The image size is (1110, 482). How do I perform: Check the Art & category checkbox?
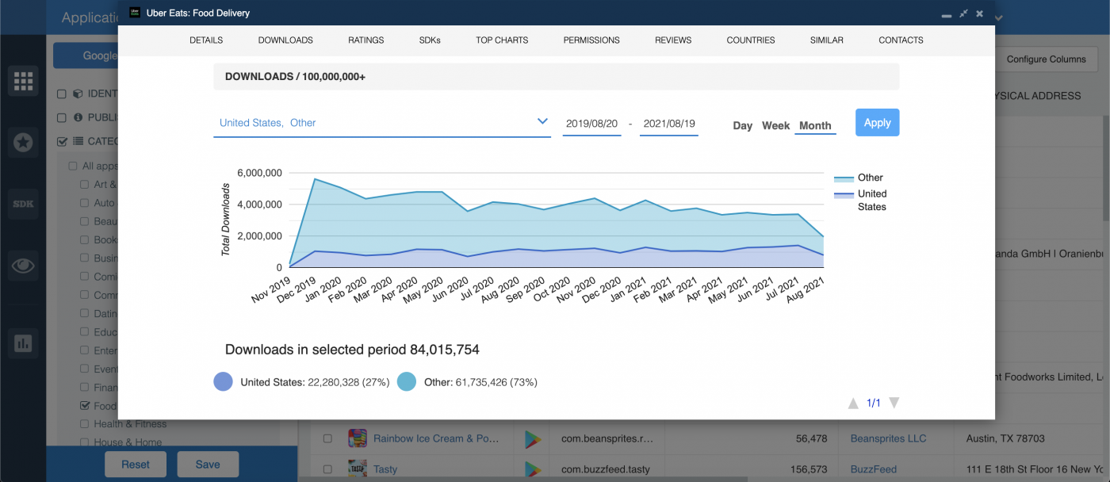(85, 184)
